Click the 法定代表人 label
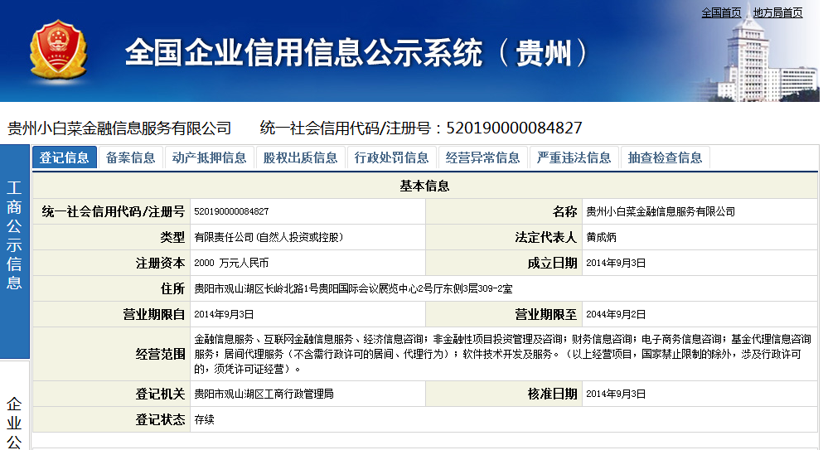 point(546,237)
